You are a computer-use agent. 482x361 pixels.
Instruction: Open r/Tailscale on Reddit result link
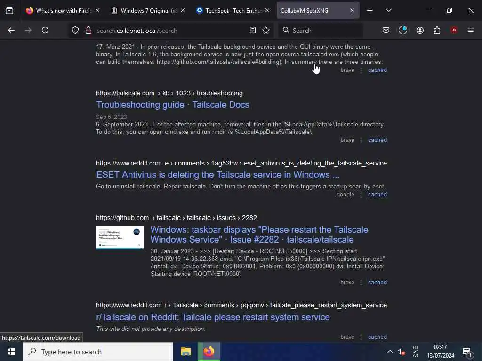pyautogui.click(x=213, y=317)
